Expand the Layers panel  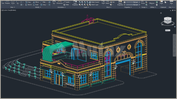(x=86, y=7)
